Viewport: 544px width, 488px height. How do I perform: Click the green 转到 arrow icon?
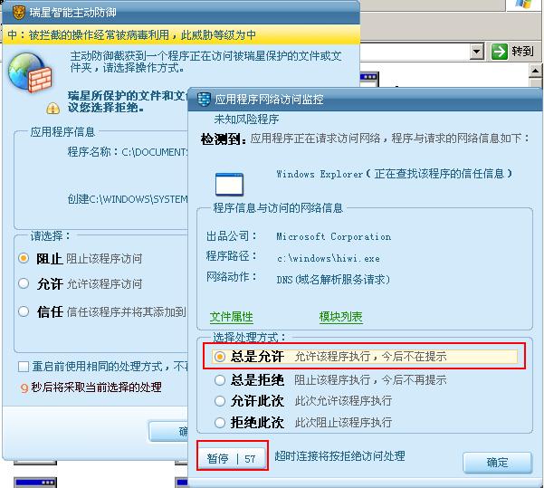500,52
